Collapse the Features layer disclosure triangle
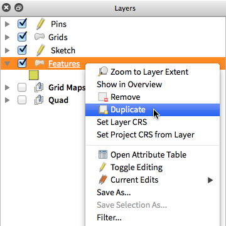 (8, 63)
